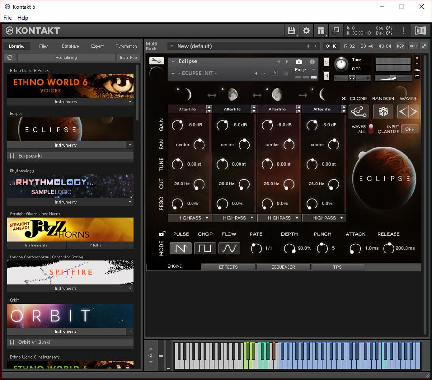Open first layer HIGHPASS filter dropdown
This screenshot has height=380, width=432.
[x=189, y=218]
